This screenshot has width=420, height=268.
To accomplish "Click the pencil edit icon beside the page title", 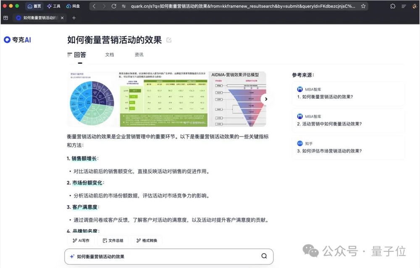I will 169,39.
